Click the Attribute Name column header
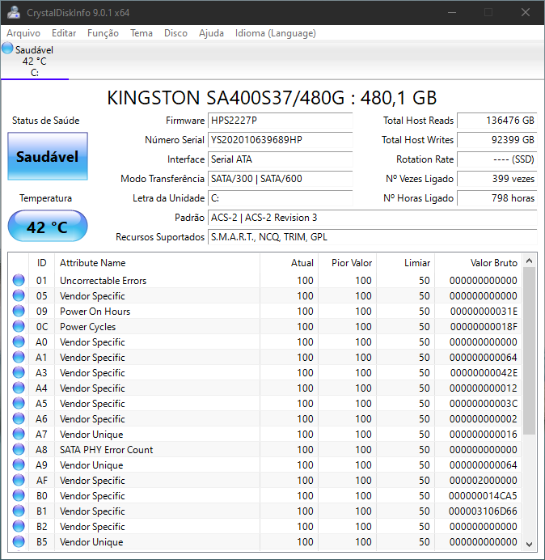Viewport: 545px width, 560px height. pyautogui.click(x=157, y=263)
